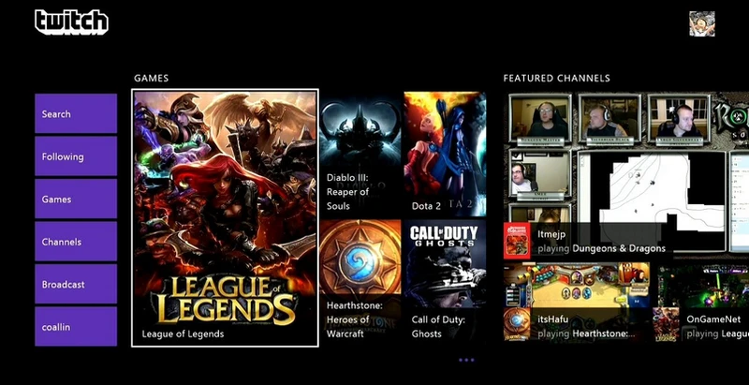Select the Call of Duty: Ghosts tile
Image resolution: width=749 pixels, height=385 pixels.
(x=445, y=280)
